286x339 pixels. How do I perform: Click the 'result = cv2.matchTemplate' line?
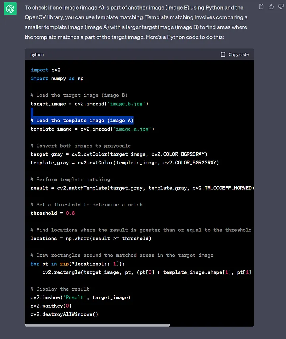click(142, 188)
